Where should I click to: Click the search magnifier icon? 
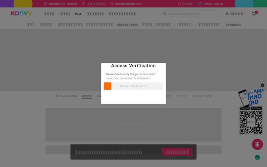[x=165, y=14]
